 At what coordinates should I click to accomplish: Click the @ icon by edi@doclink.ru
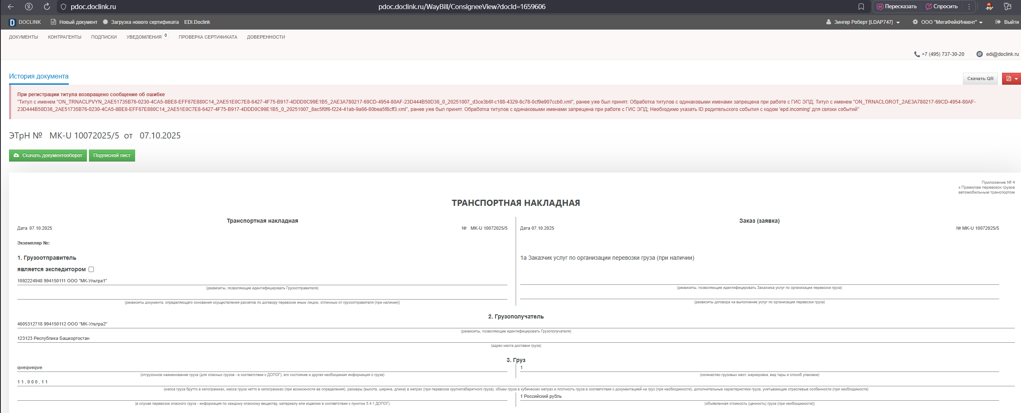(x=979, y=54)
